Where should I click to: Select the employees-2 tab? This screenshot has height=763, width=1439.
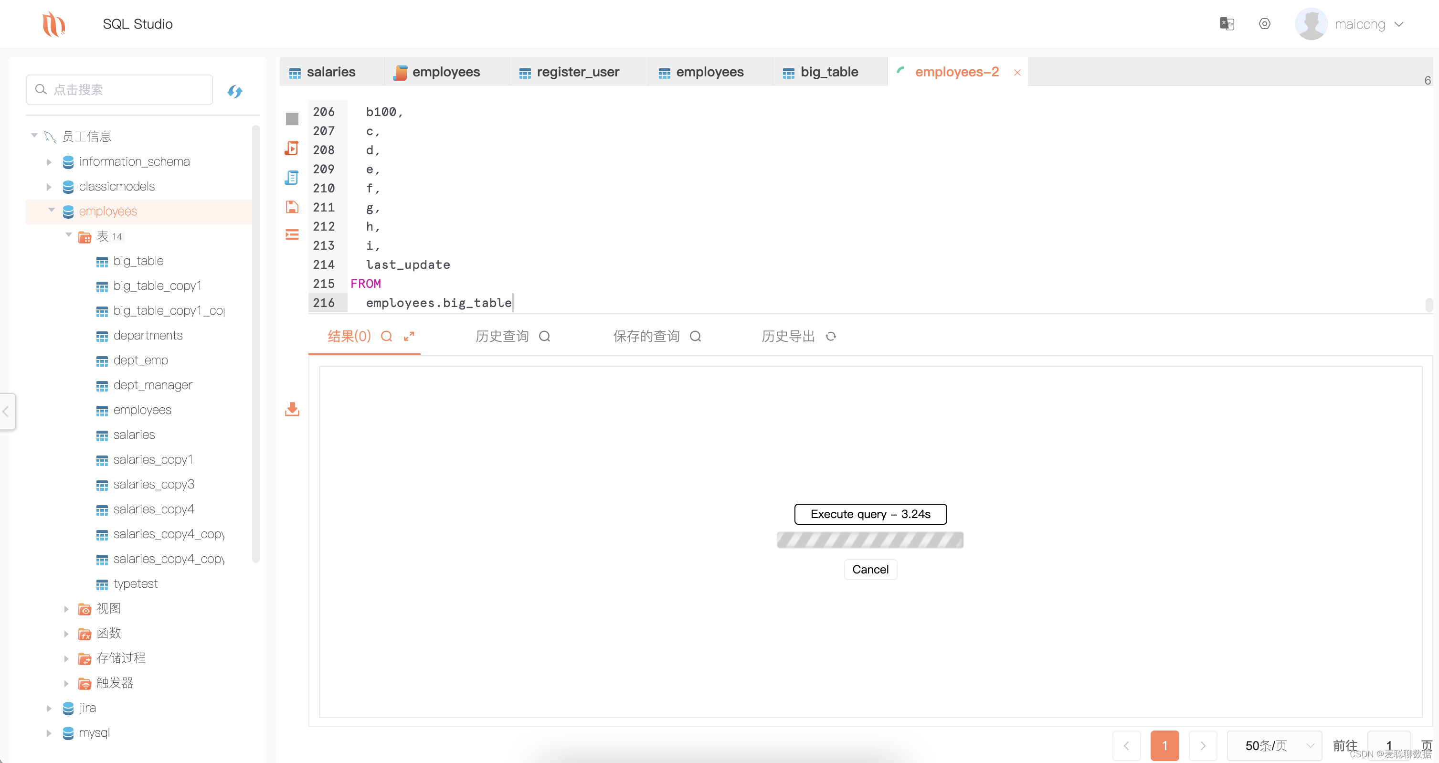point(956,72)
